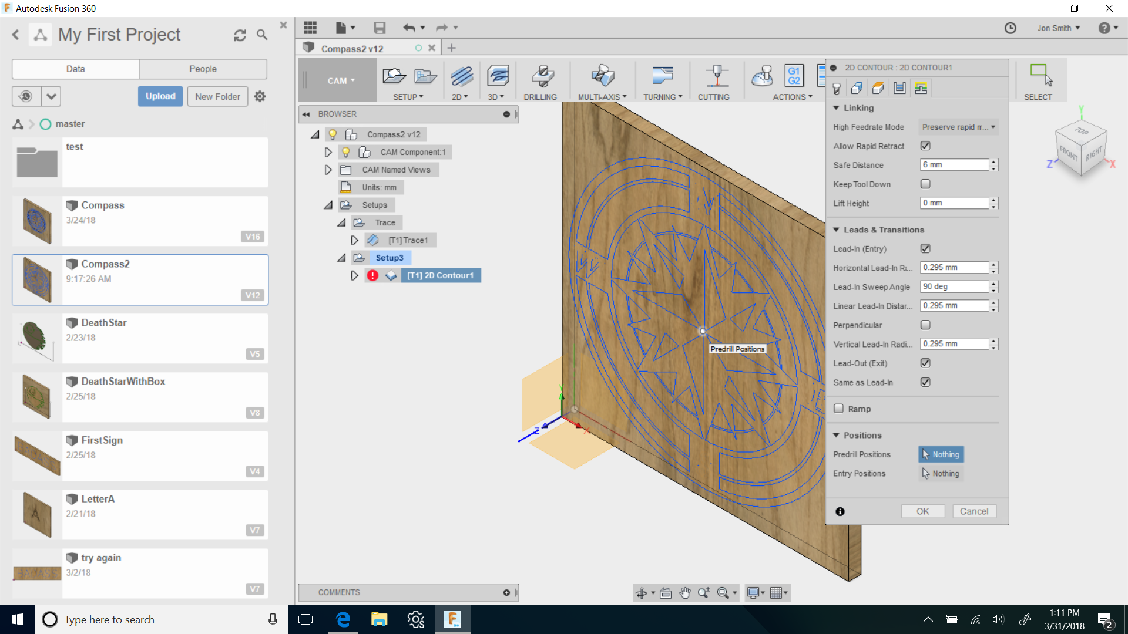Collapse the Linking section
This screenshot has width=1128, height=634.
click(x=836, y=108)
